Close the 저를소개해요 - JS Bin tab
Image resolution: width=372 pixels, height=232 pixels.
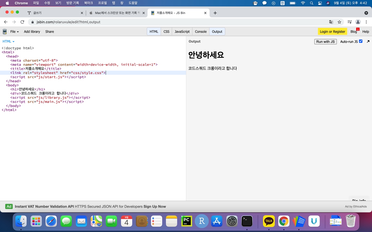[205, 13]
